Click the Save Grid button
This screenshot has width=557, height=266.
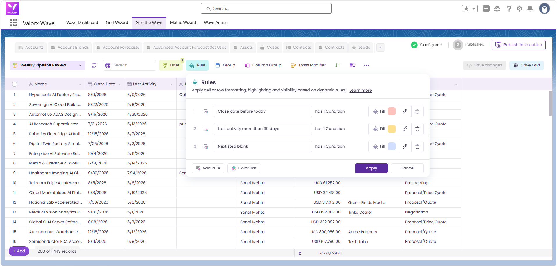pyautogui.click(x=526, y=65)
